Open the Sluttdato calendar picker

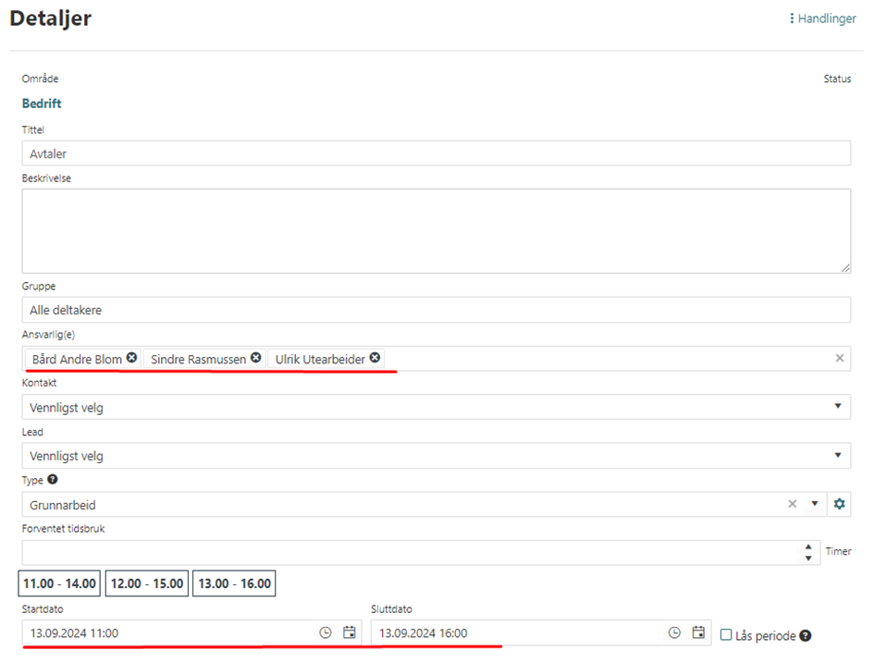[698, 632]
